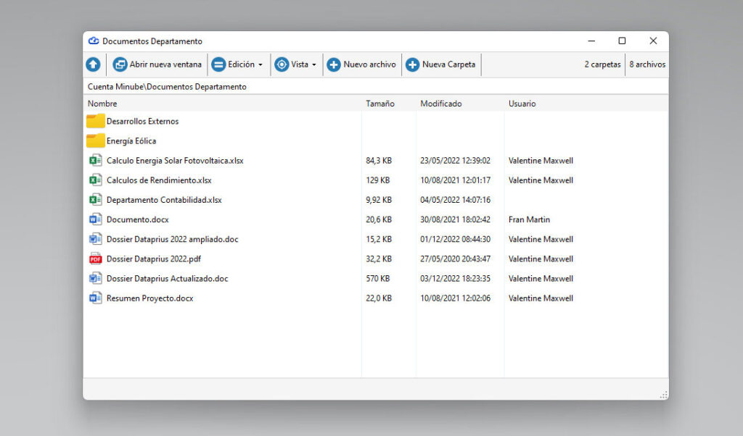This screenshot has height=436, width=743.
Task: Click the plus icon of Nueva Carpeta
Action: click(x=412, y=64)
